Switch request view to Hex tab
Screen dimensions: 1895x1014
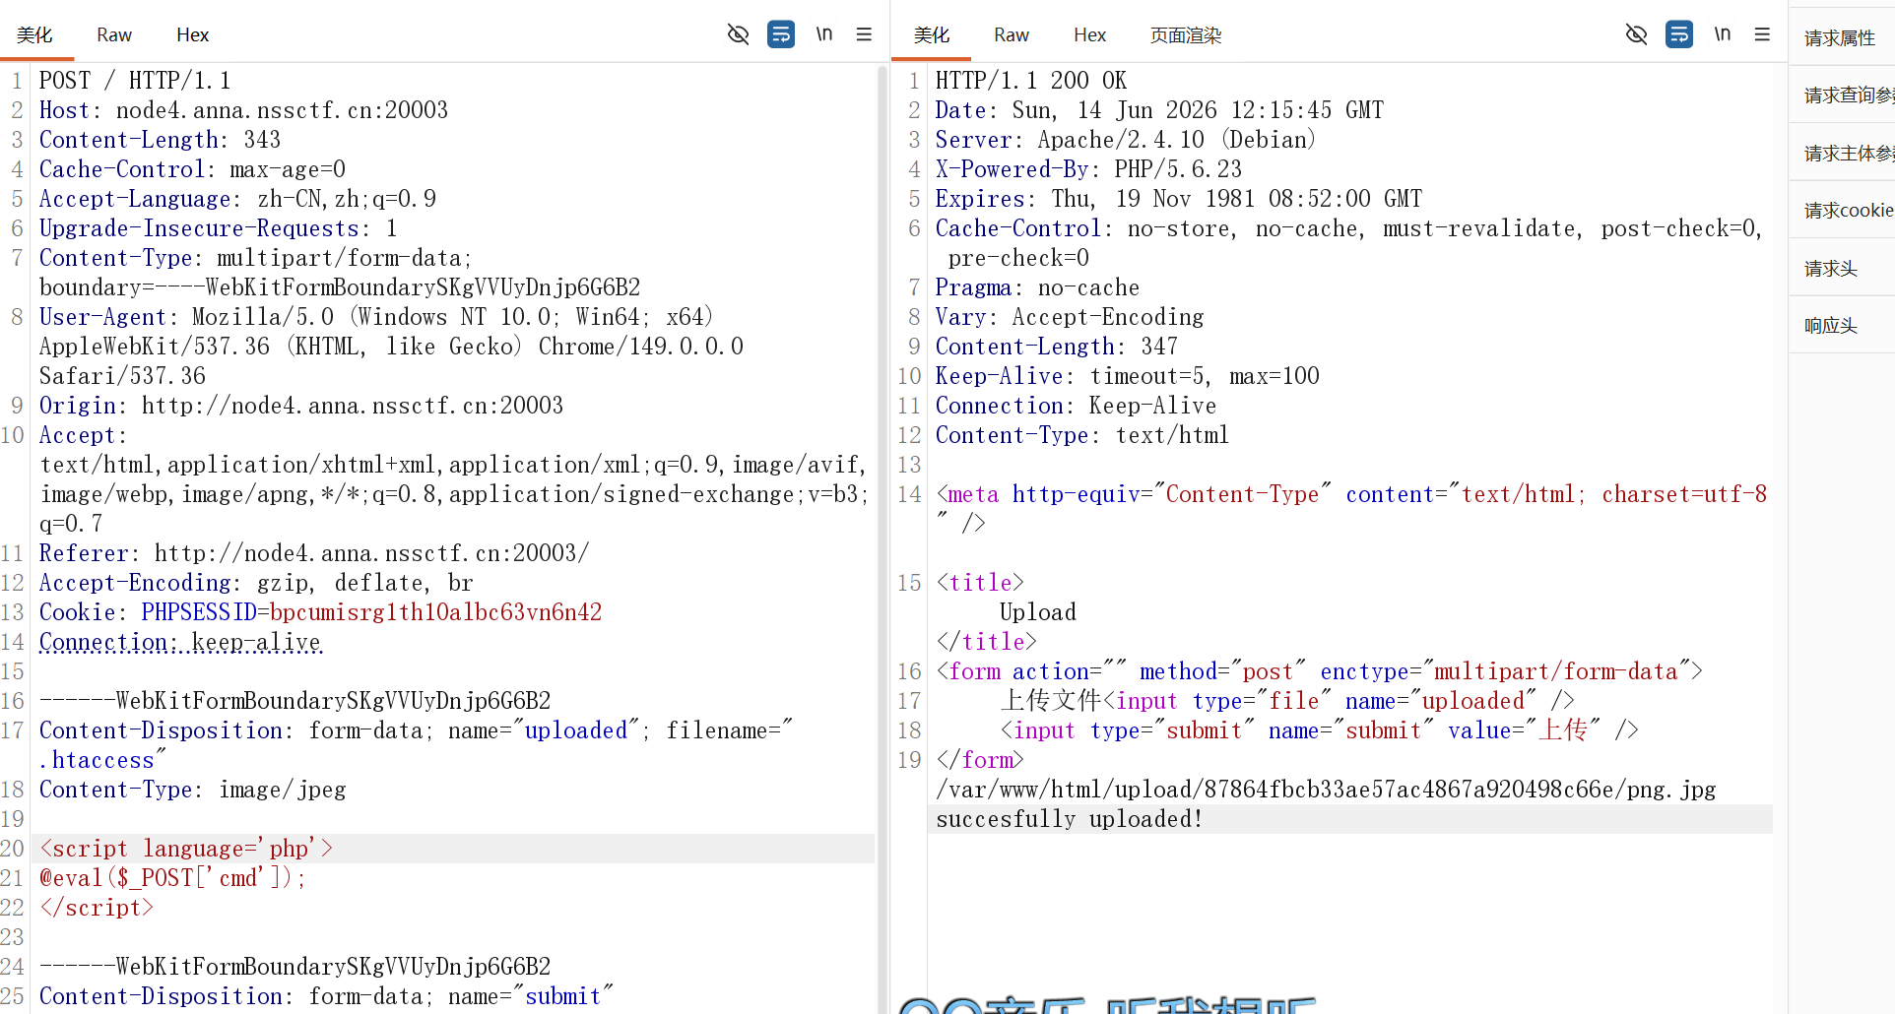[193, 35]
